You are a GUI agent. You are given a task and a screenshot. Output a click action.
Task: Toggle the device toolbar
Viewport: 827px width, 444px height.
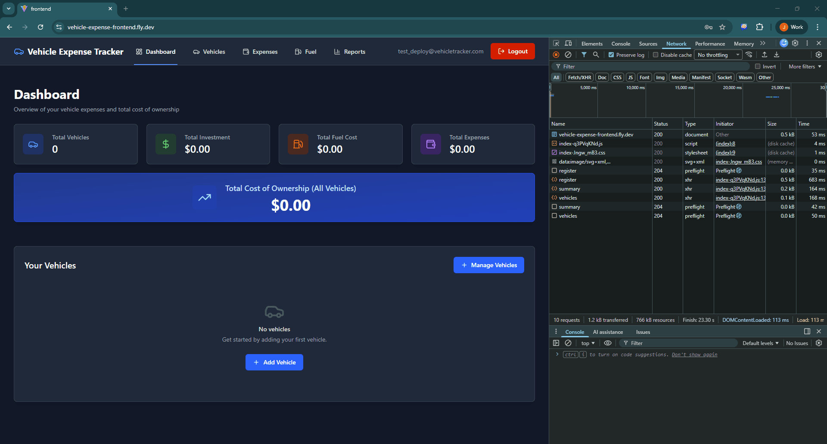click(568, 43)
